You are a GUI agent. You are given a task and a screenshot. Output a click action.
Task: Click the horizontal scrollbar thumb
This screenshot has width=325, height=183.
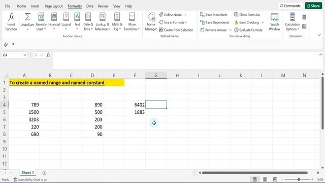click(255, 173)
